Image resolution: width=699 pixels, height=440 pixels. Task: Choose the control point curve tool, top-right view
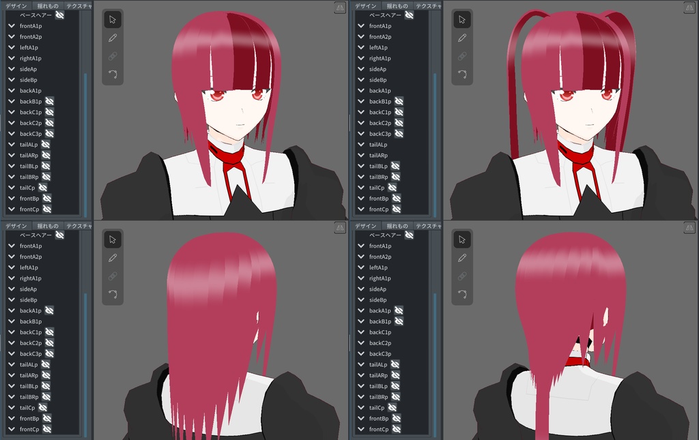pyautogui.click(x=462, y=74)
